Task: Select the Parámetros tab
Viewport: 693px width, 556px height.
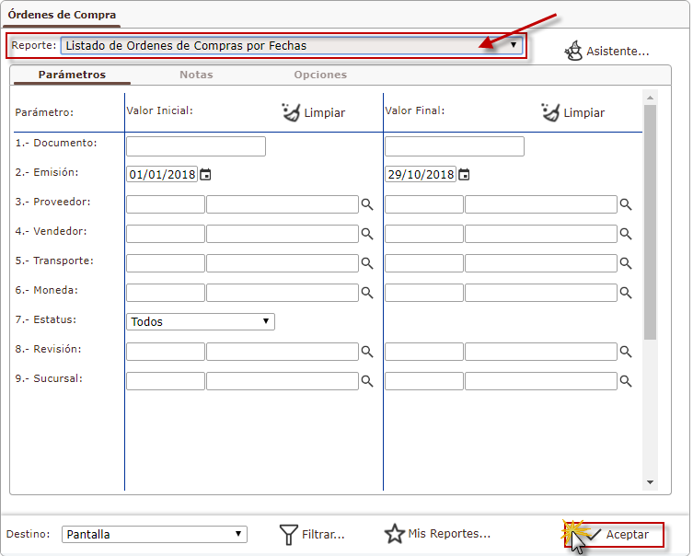Action: pyautogui.click(x=72, y=75)
